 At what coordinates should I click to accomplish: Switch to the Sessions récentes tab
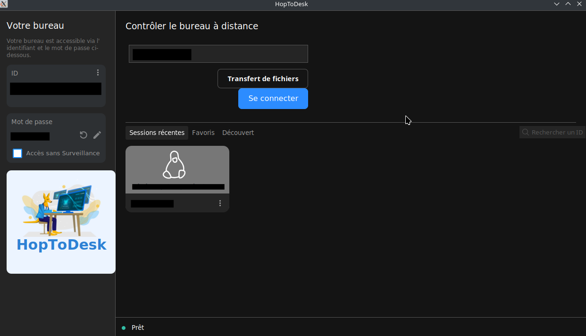[157, 133]
